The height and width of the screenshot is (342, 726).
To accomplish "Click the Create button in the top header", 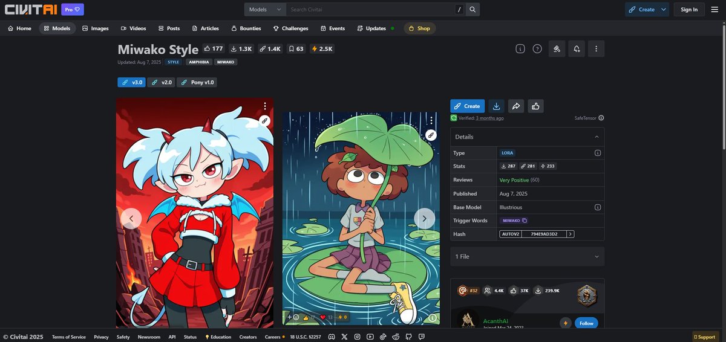I will [641, 9].
